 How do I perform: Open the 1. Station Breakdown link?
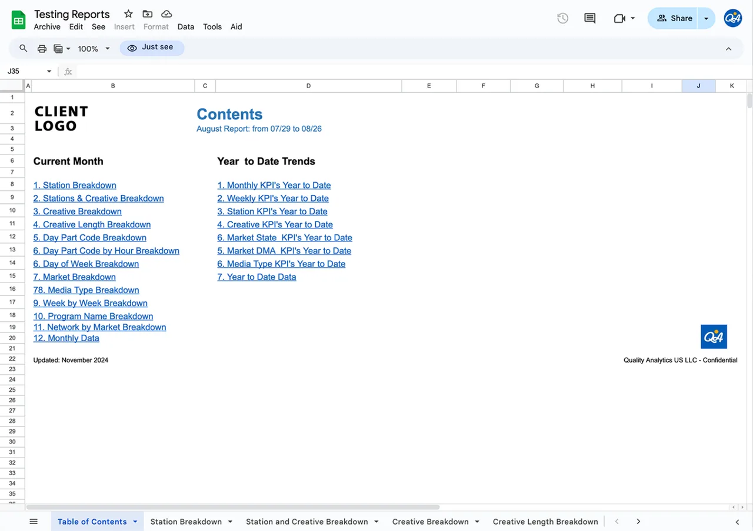75,186
